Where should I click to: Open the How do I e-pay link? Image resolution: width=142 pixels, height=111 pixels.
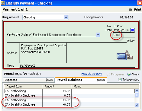click(x=92, y=74)
